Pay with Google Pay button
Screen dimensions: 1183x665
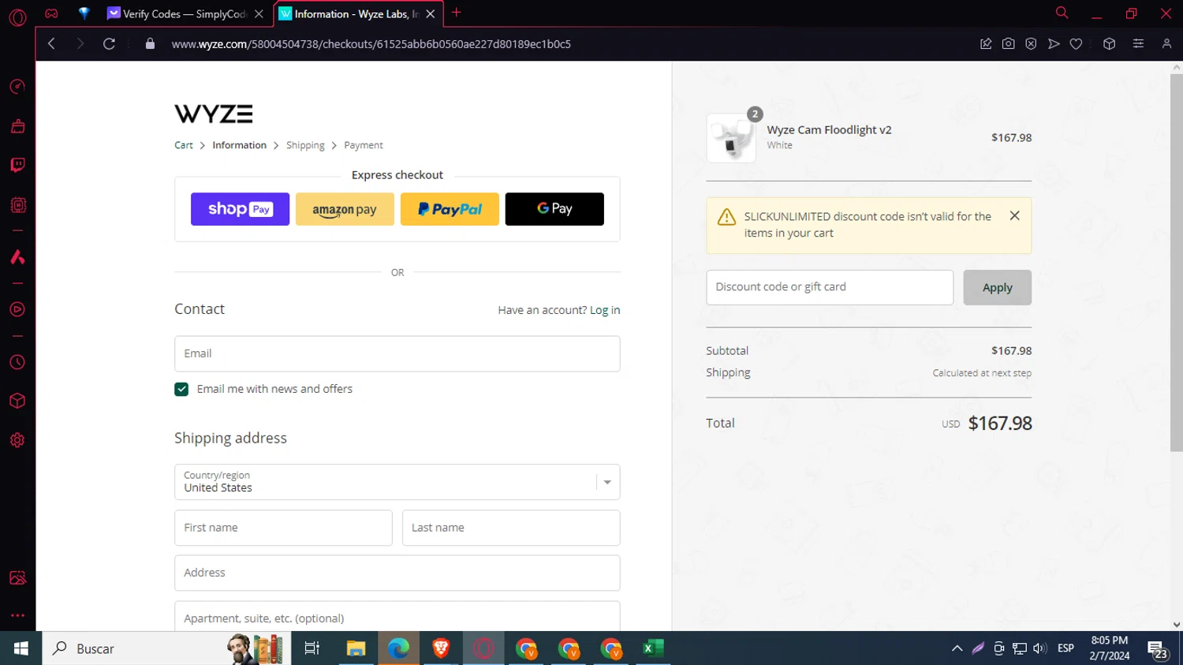(x=554, y=209)
